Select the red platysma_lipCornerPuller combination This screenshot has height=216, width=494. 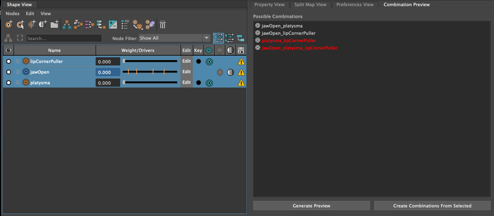click(x=289, y=40)
